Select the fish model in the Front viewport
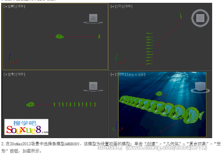This screenshot has height=155, width=223. pos(59,37)
